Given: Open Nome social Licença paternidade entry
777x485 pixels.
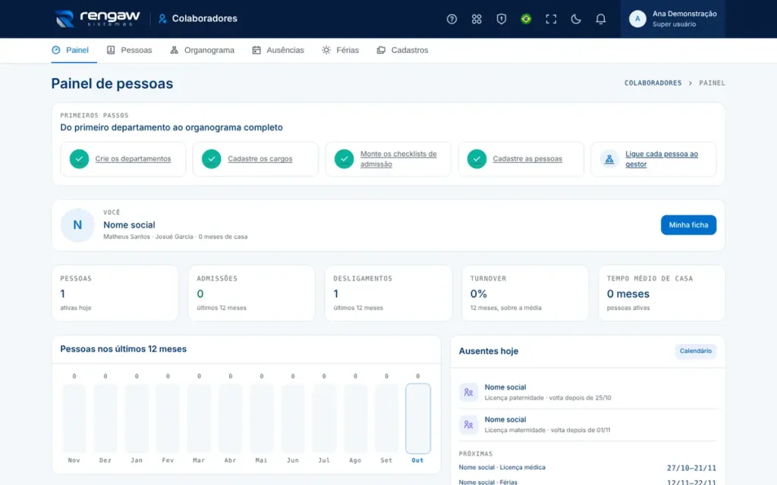Looking at the screenshot, I should coord(588,392).
